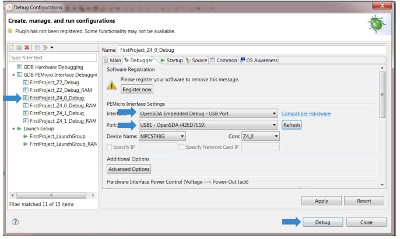Click in the type filter text field
The image size is (400, 239).
pyautogui.click(x=53, y=58)
